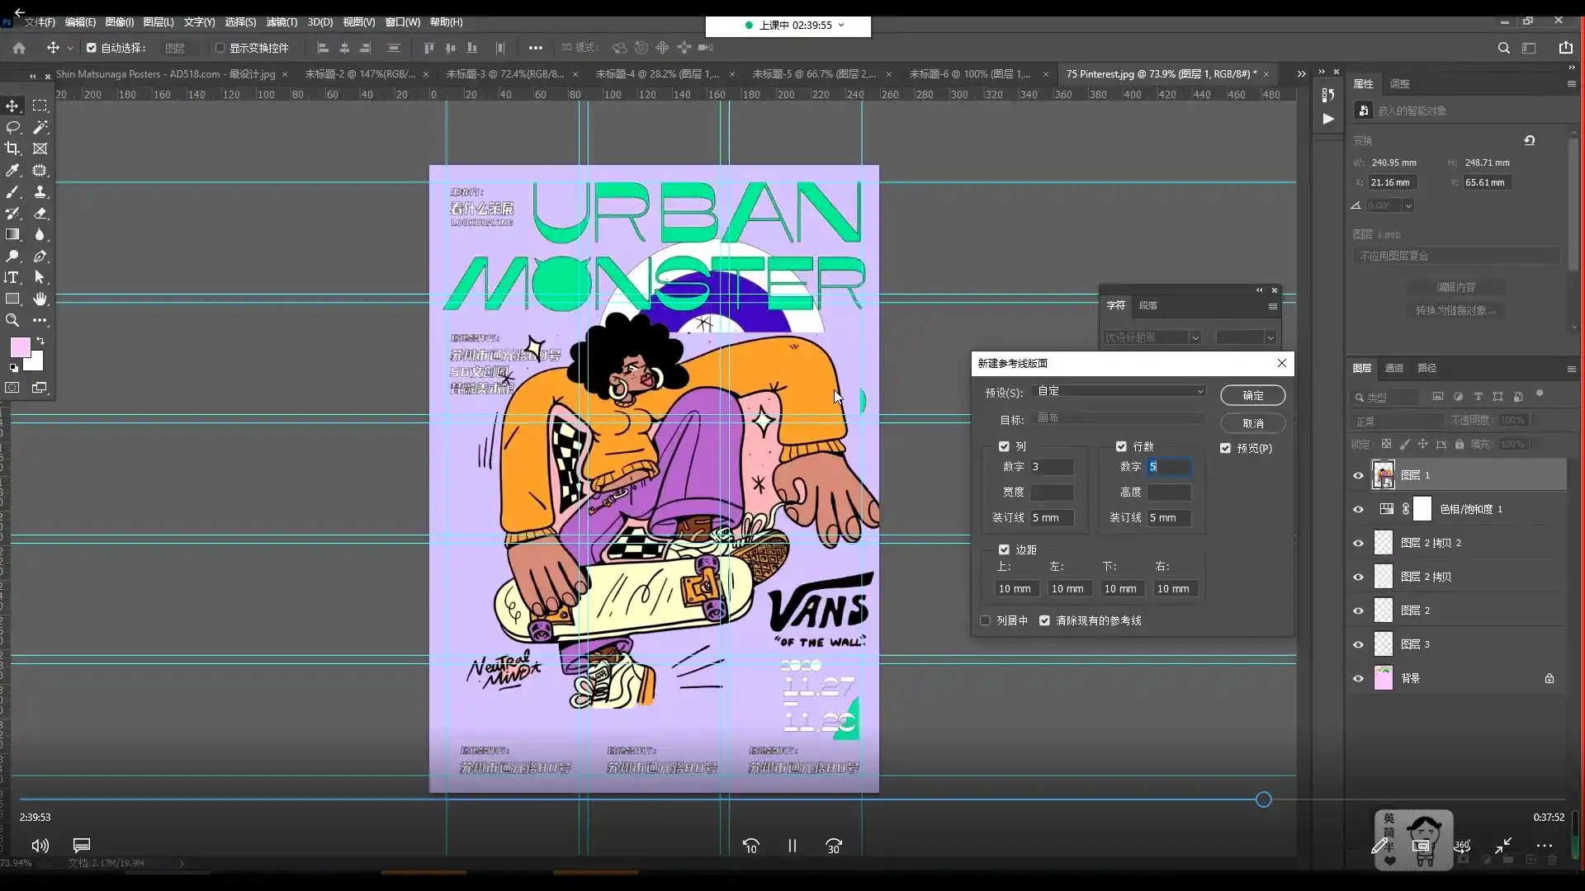Select the Magic Wand tool
This screenshot has width=1585, height=891.
tap(40, 127)
